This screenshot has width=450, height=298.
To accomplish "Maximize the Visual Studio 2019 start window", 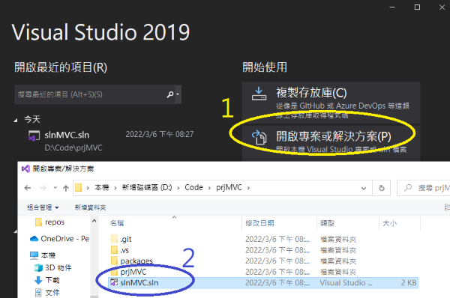I will point(417,7).
